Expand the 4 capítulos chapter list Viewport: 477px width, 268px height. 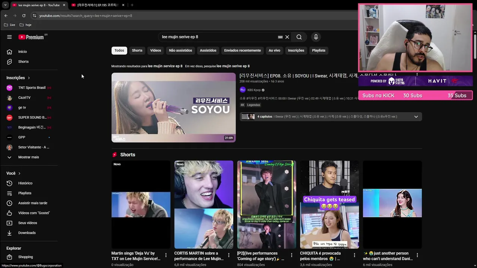[x=416, y=117]
